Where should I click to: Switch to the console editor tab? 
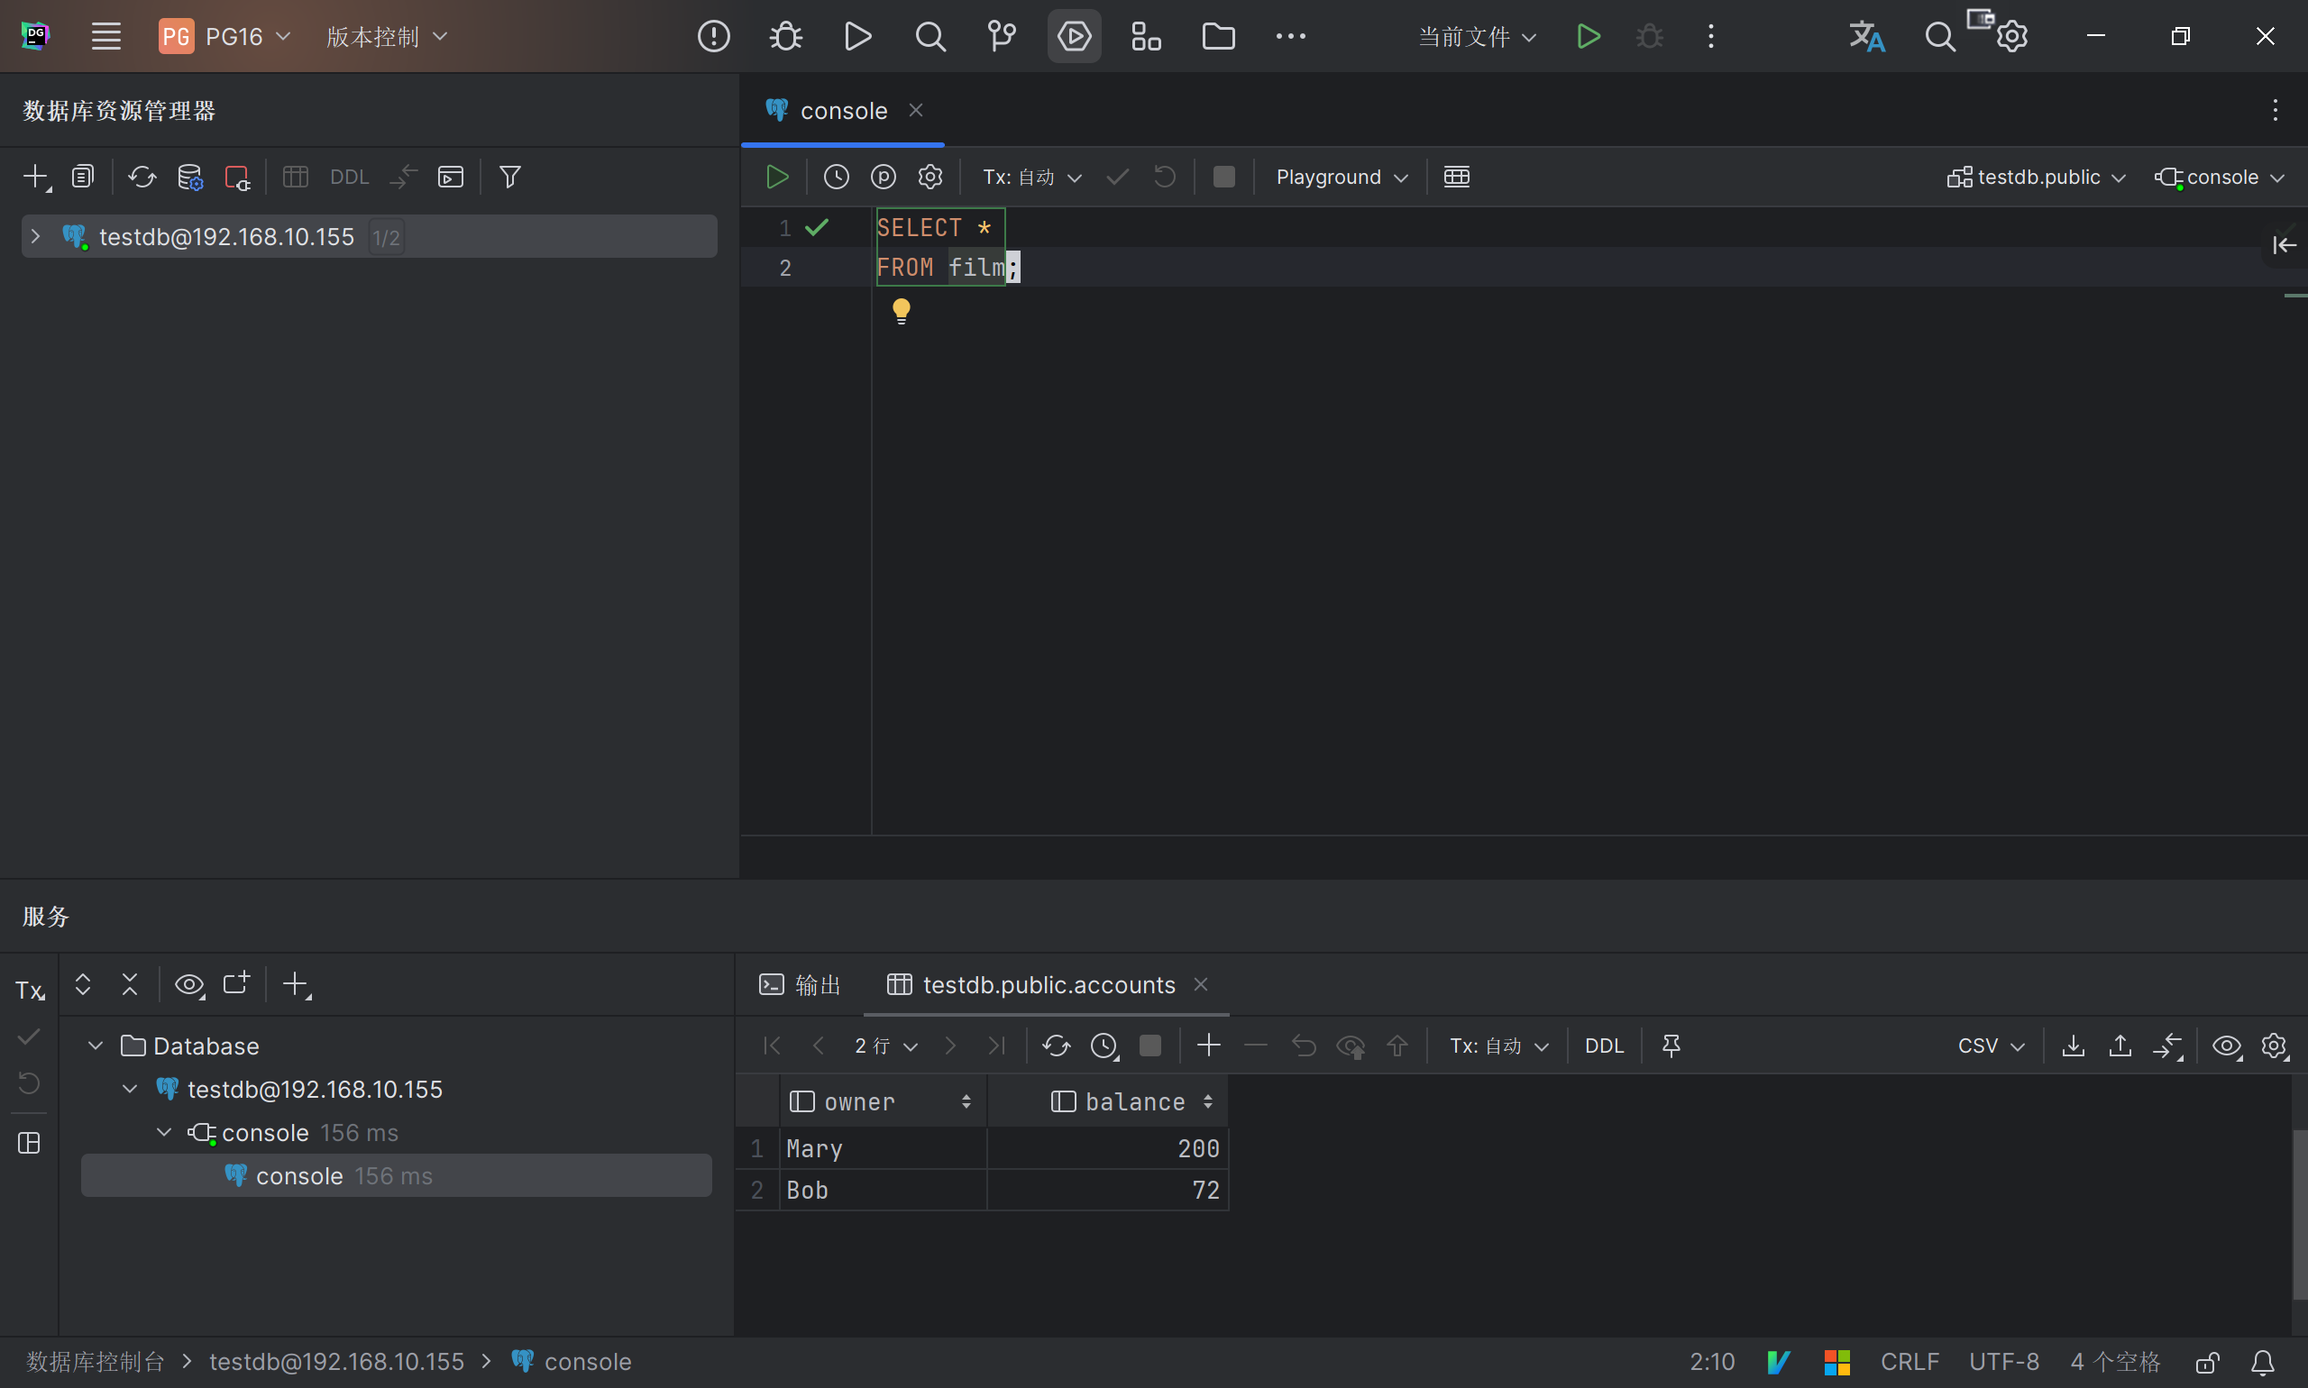(x=843, y=110)
